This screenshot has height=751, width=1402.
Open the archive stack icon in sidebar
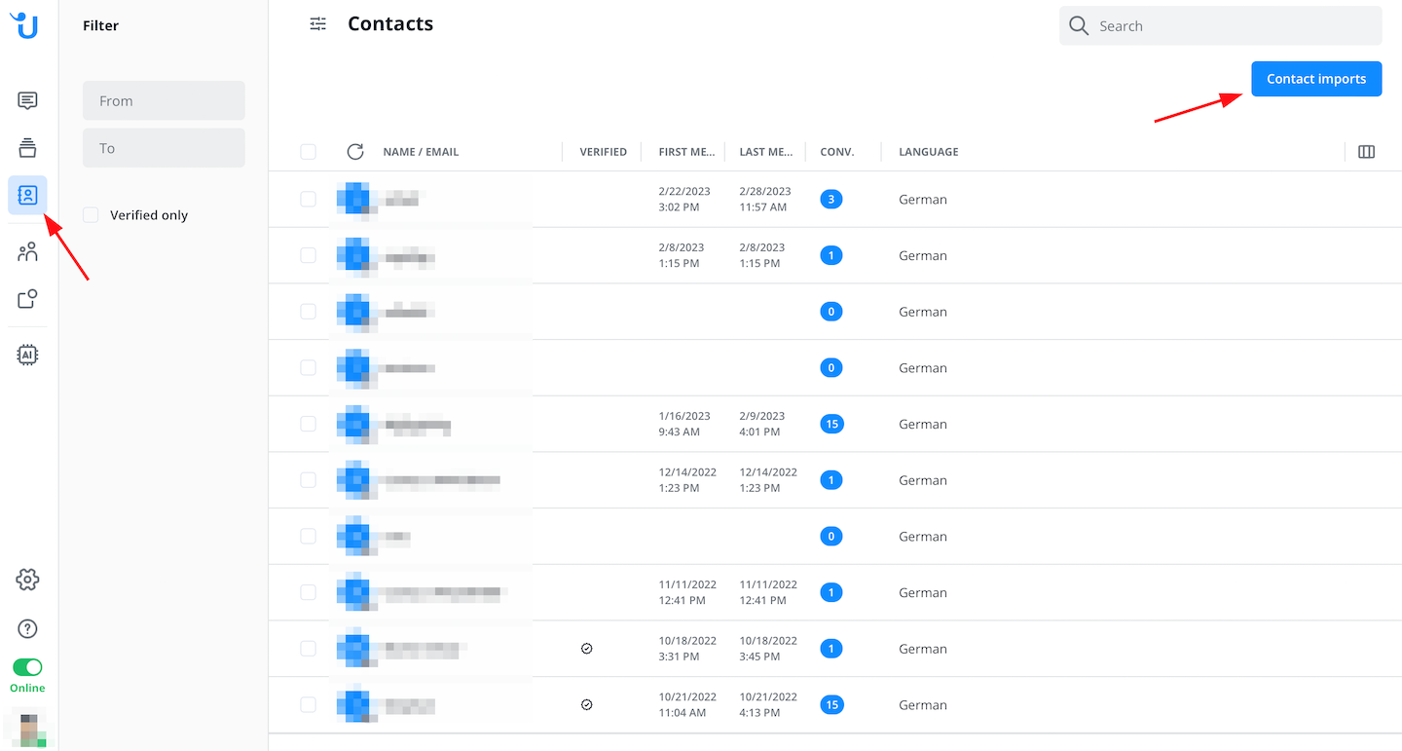[x=27, y=147]
